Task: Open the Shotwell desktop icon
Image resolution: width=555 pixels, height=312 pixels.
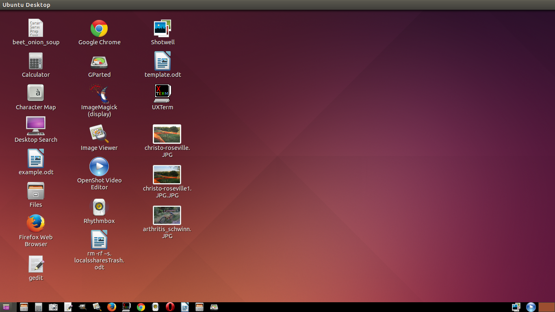Action: coord(163,29)
